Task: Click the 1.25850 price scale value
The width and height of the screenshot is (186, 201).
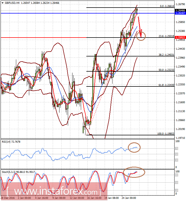Action: (x=181, y=22)
